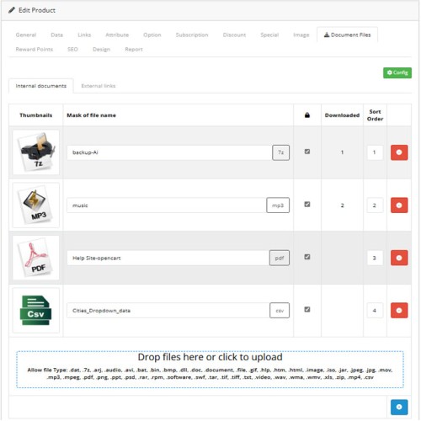The width and height of the screenshot is (421, 421).
Task: Delete the music mp3 document row
Action: coord(399,205)
